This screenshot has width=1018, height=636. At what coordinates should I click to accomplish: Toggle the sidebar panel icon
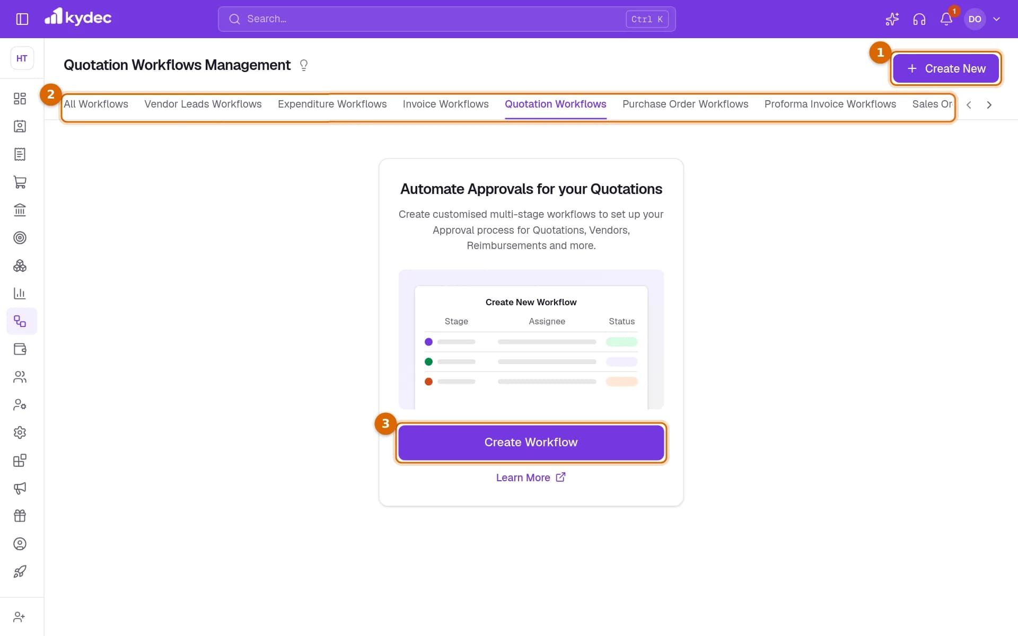(x=22, y=19)
